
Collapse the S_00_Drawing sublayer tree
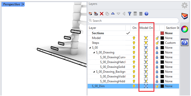[94, 52]
